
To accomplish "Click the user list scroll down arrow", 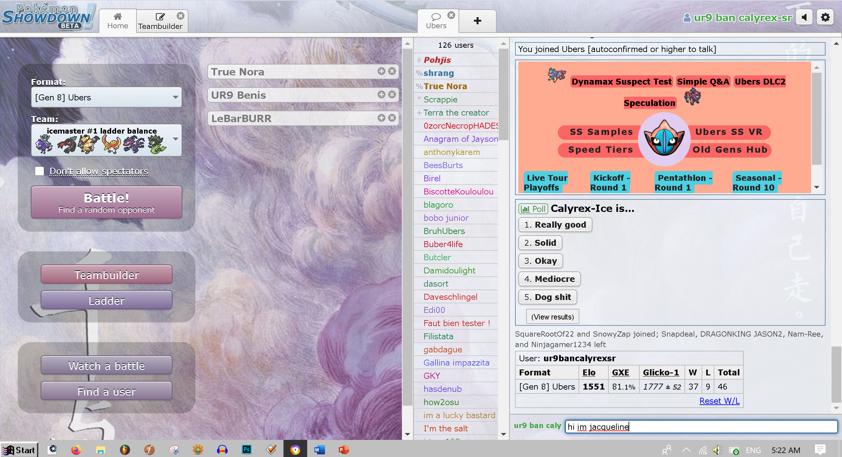I will (x=503, y=434).
